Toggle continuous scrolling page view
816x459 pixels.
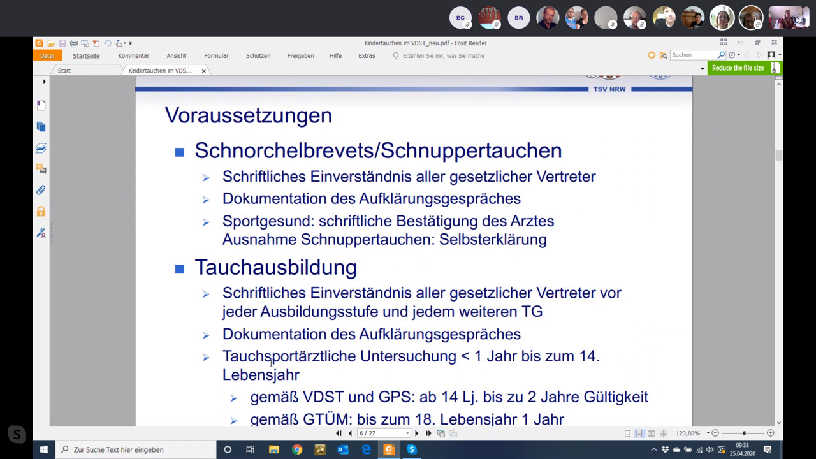[639, 433]
